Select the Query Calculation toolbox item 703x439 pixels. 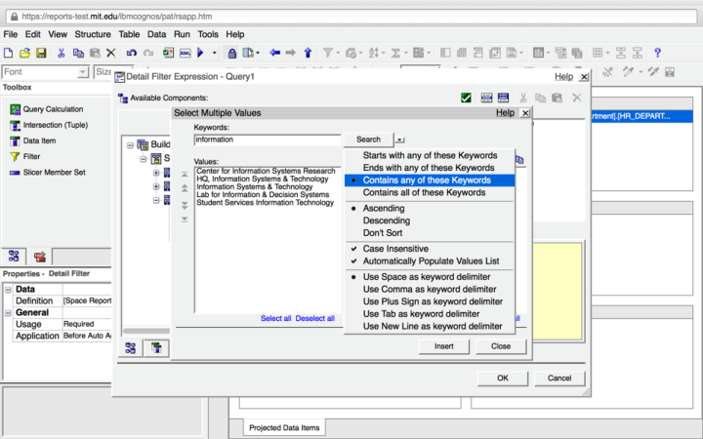(53, 109)
